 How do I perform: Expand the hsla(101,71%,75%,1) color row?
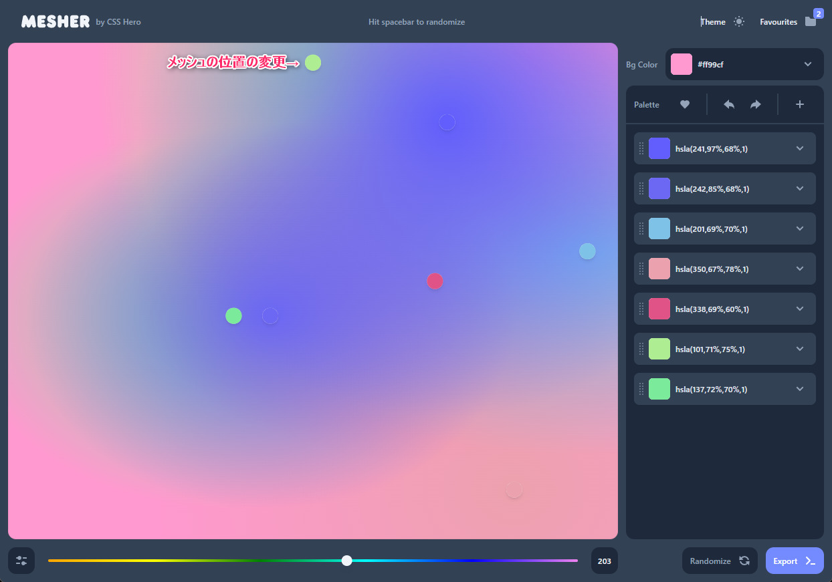point(799,349)
